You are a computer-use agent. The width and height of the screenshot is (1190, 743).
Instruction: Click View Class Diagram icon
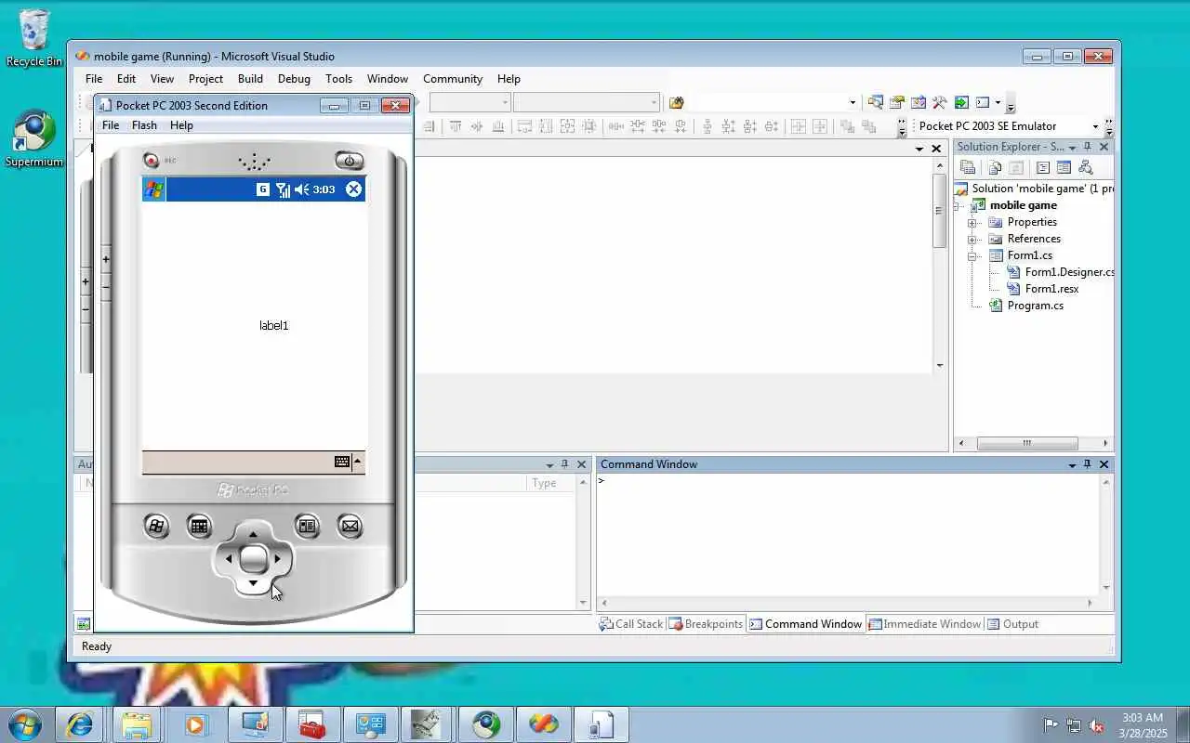coord(1085,168)
